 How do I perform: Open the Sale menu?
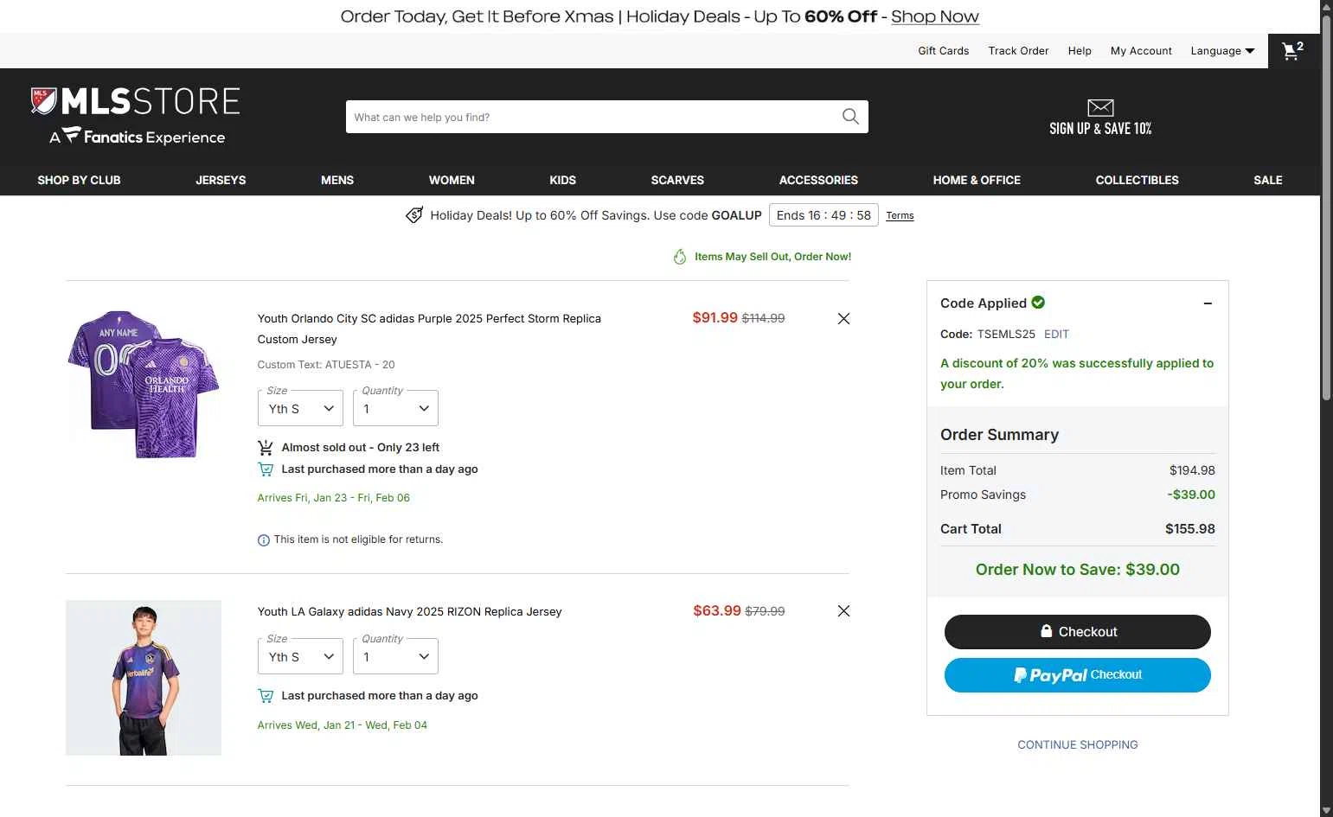(x=1268, y=180)
